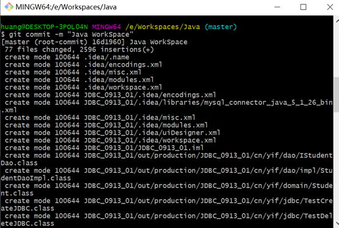
Task: Click the mysql_connector_java_5_1_26_bin line
Action: click(x=169, y=102)
